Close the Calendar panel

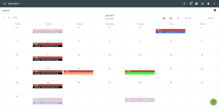(215, 10)
